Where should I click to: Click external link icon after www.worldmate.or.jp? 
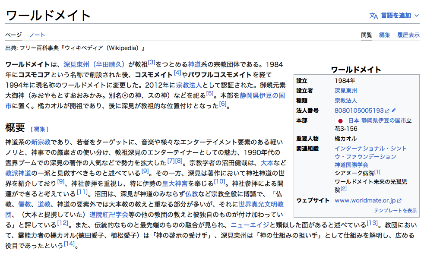click(x=399, y=201)
